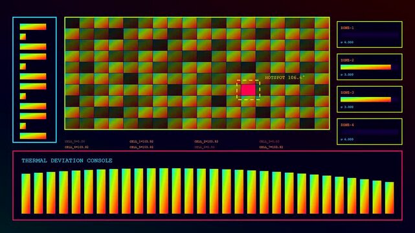
Task: Click the ZONE-2 heading text
Action: click(x=347, y=60)
